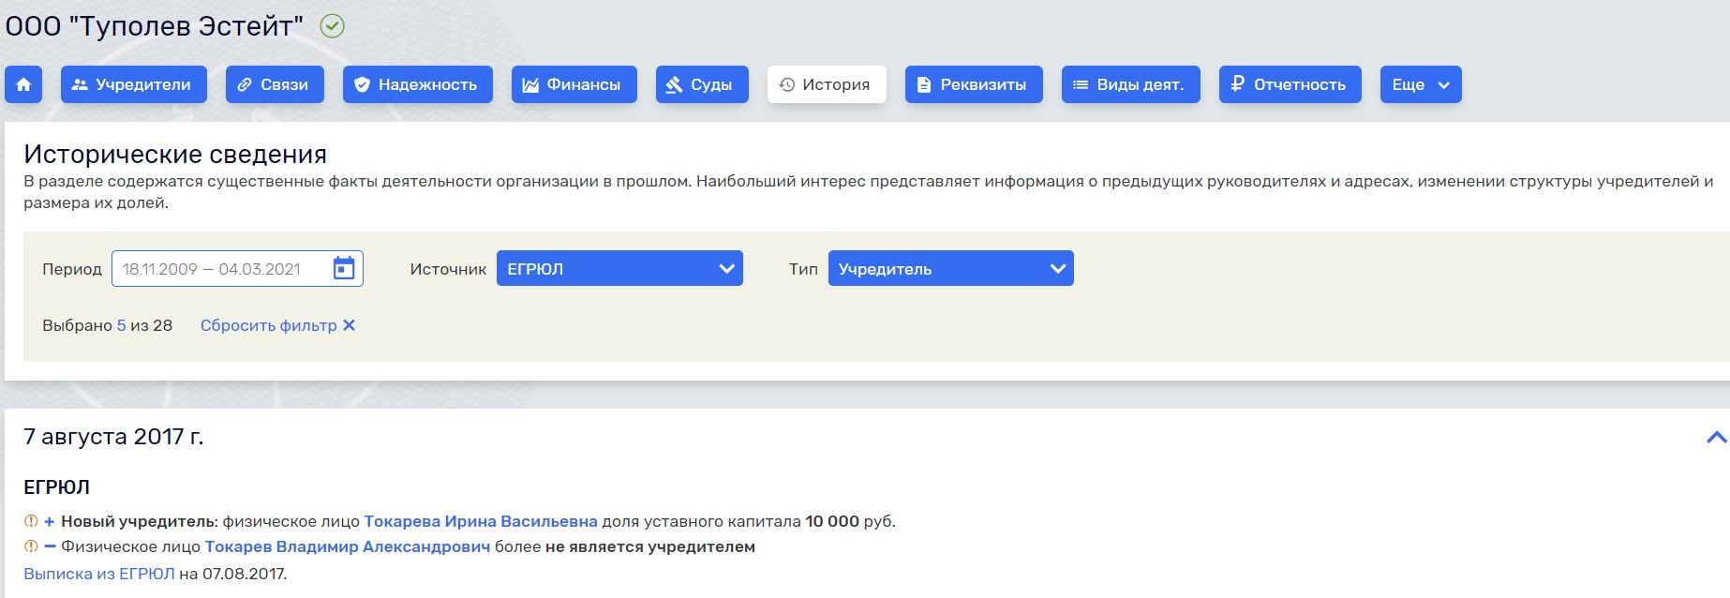This screenshot has width=1730, height=598.
Task: Switch to the Связи tab
Action: (275, 84)
